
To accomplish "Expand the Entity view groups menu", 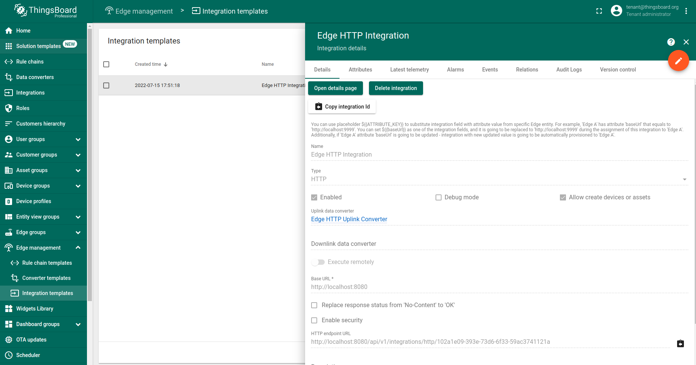I will click(78, 217).
